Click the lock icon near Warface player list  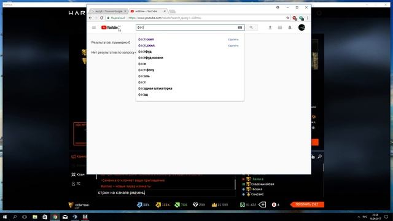click(313, 157)
